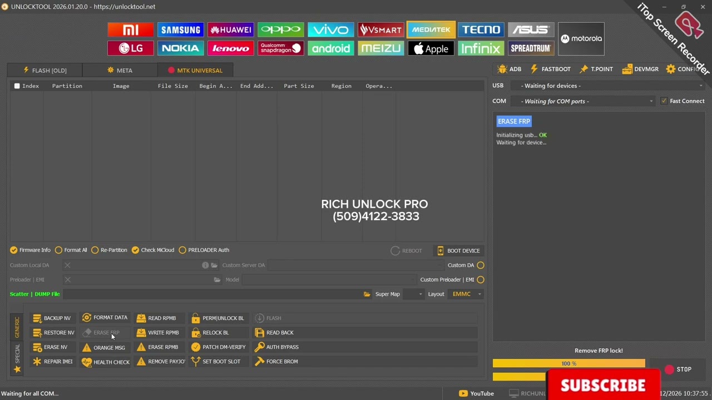Viewport: 712px width, 400px height.
Task: Check the Index select-all checkbox
Action: coord(17,86)
